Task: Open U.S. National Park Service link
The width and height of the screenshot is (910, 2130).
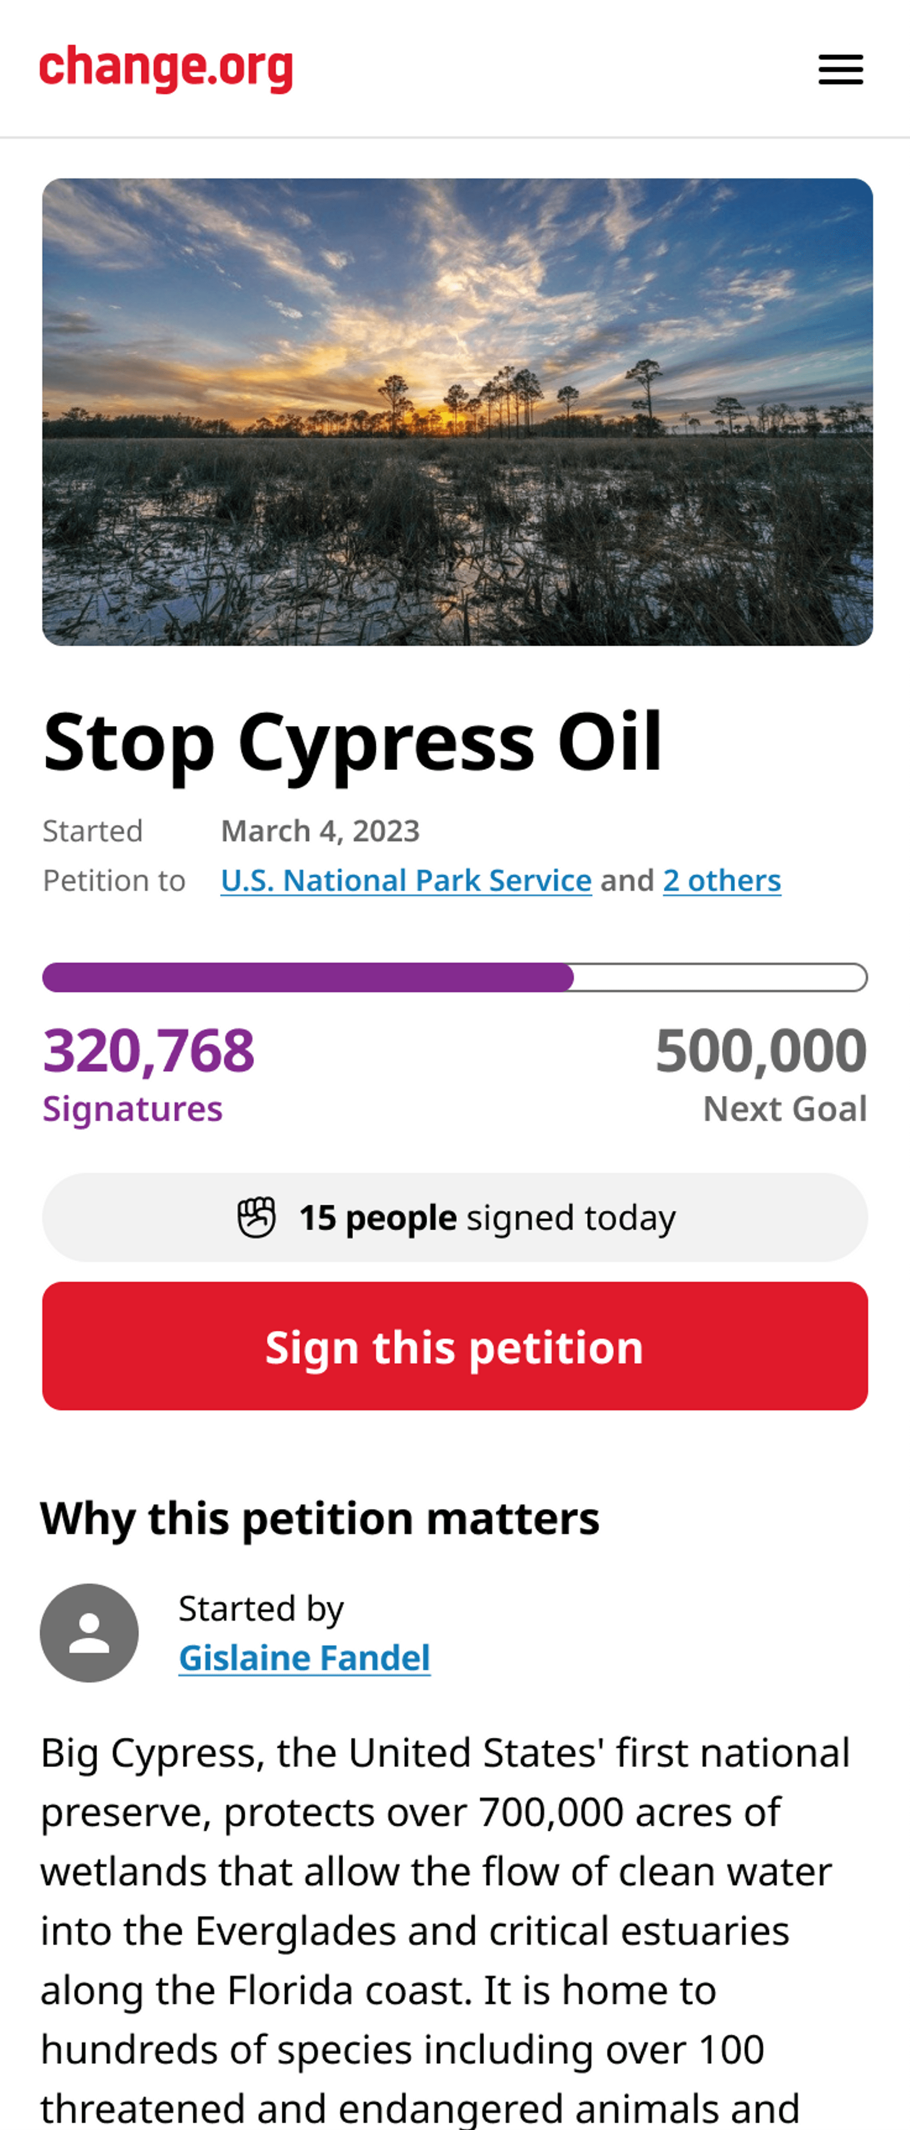Action: (x=406, y=881)
